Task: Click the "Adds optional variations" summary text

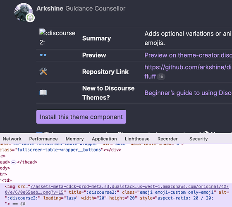Action: pos(188,38)
